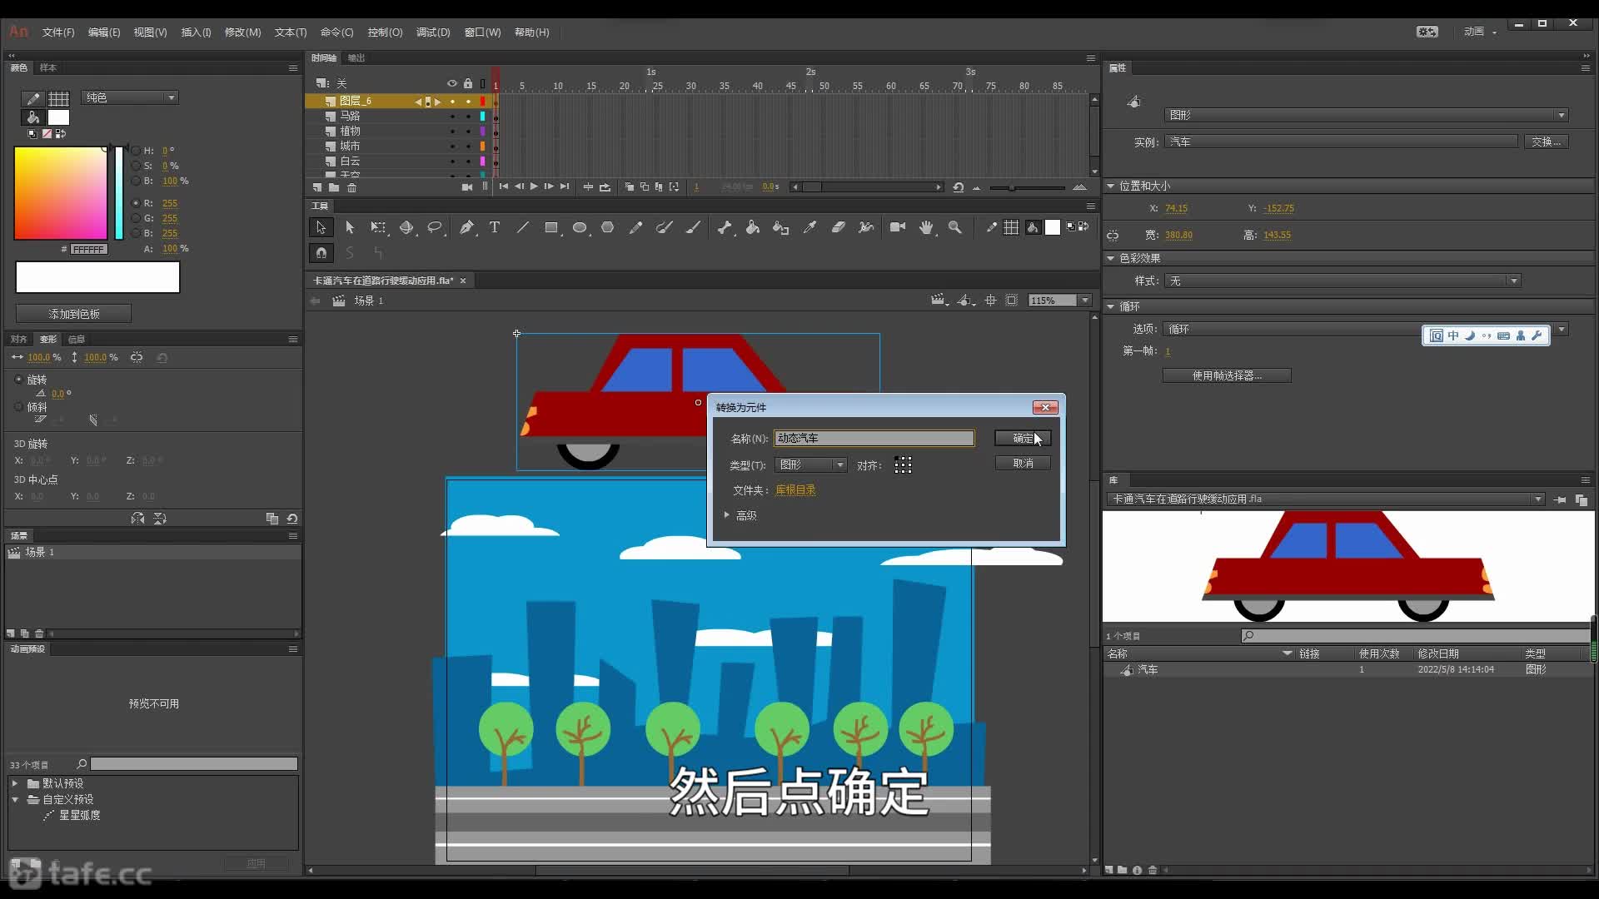
Task: Click the new layer icon in timeline
Action: (317, 187)
